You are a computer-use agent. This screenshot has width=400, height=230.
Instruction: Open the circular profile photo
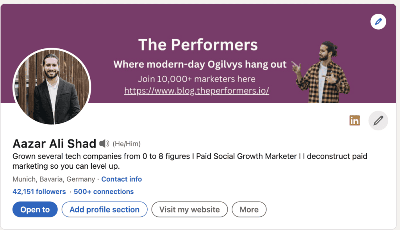tap(52, 87)
